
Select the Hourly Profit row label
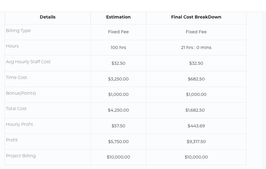(19, 124)
